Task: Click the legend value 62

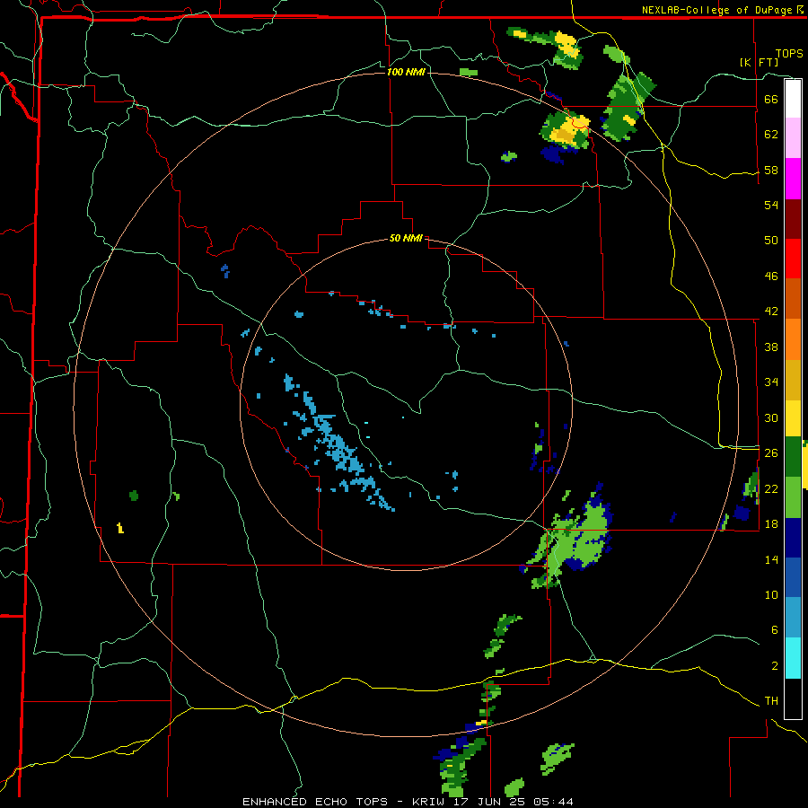Action: (x=771, y=135)
